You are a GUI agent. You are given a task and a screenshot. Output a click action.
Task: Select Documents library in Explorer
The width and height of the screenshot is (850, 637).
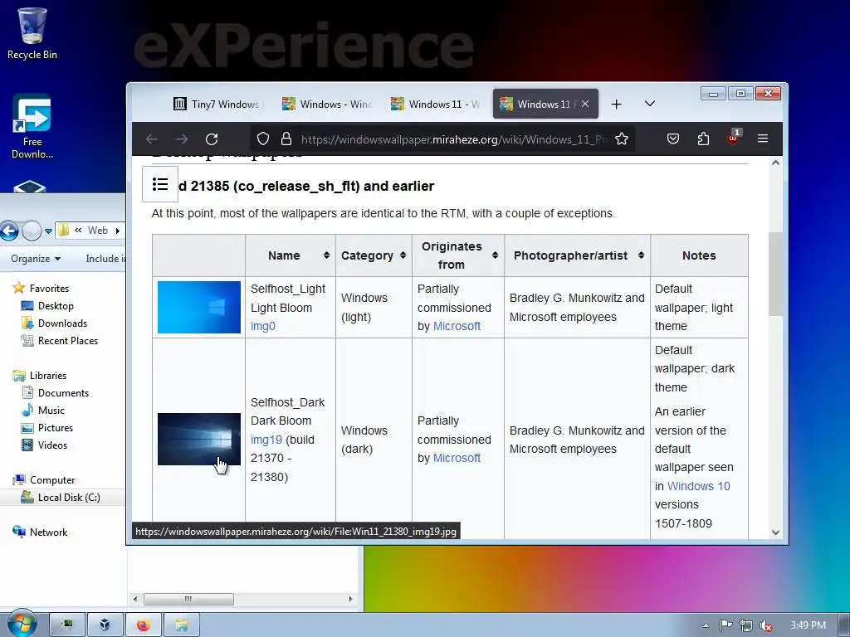(x=63, y=393)
